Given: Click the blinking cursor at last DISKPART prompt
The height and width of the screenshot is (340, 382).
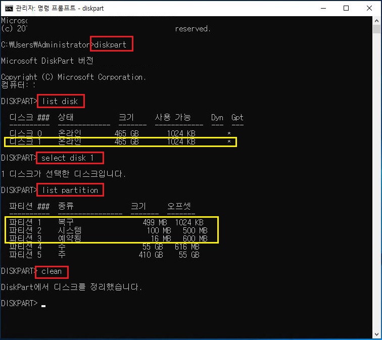Looking at the screenshot, I should click(x=43, y=305).
